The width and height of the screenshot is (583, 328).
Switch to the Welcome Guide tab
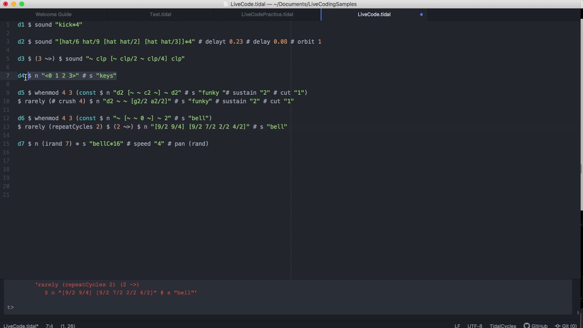tap(53, 14)
